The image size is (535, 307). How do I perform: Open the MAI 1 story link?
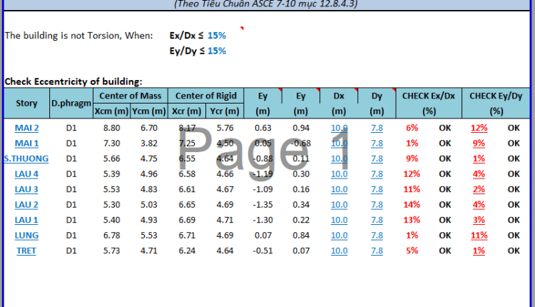26,143
